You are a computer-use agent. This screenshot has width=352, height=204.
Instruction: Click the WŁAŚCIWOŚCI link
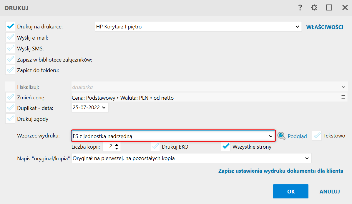point(325,27)
